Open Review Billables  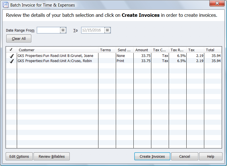tap(51, 156)
